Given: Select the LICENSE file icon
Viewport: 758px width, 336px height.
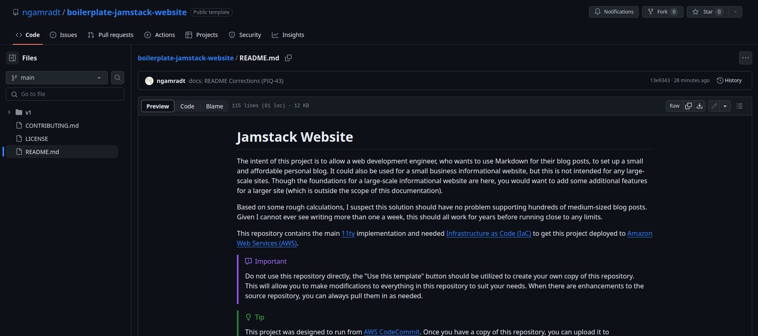Looking at the screenshot, I should click(x=19, y=138).
